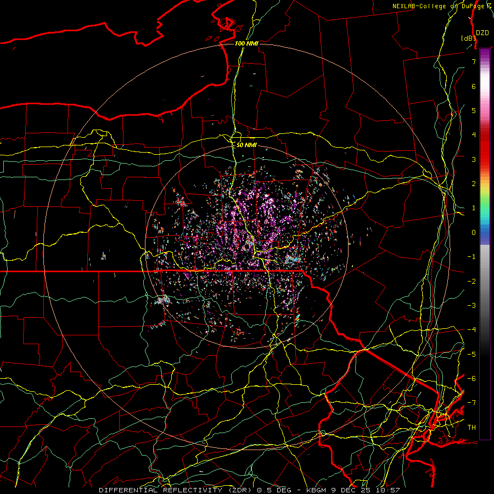Click the -6 value on color scale
Viewport: 494px width, 494px height.
tap(471, 379)
